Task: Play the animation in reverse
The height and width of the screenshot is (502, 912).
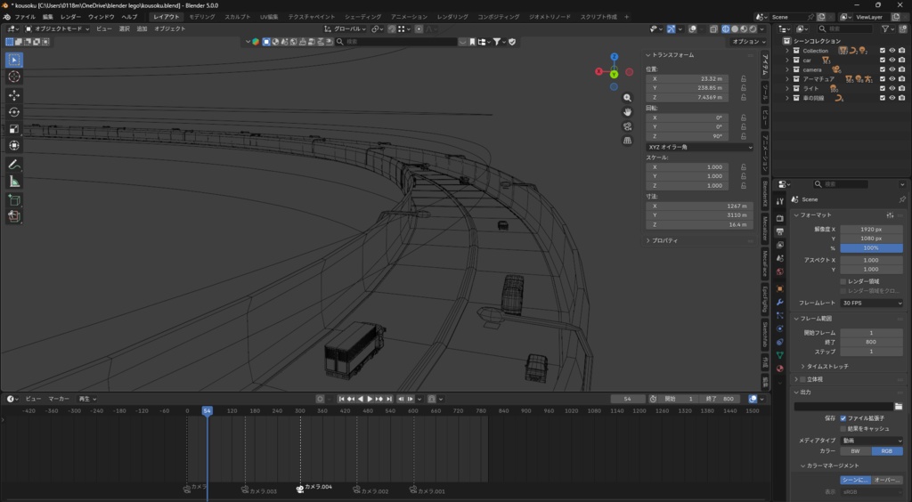Action: tap(361, 399)
